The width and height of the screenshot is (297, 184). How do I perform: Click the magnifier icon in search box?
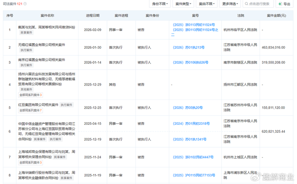point(247,4)
